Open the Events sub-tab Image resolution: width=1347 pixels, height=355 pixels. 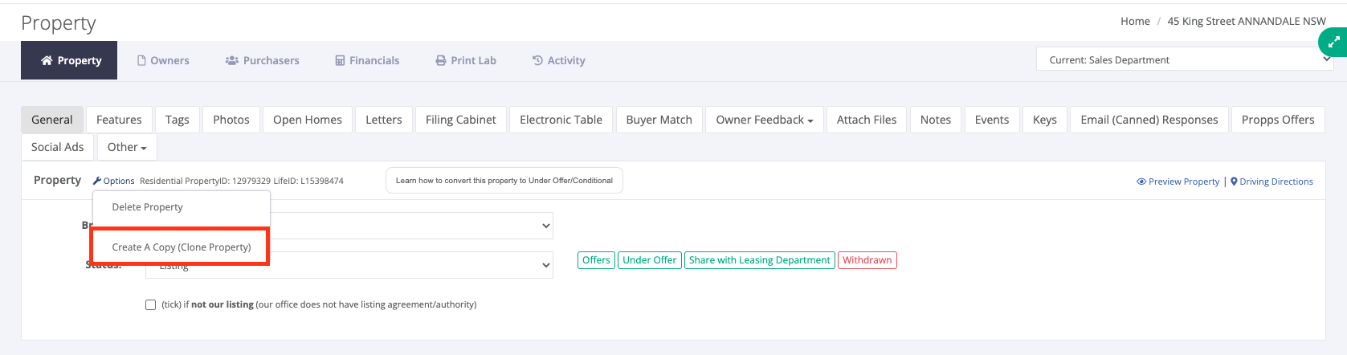[992, 120]
